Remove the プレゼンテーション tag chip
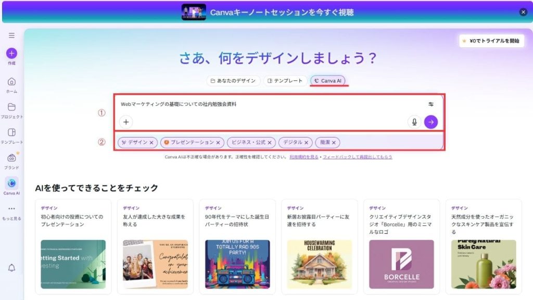This screenshot has width=533, height=300. pos(218,142)
